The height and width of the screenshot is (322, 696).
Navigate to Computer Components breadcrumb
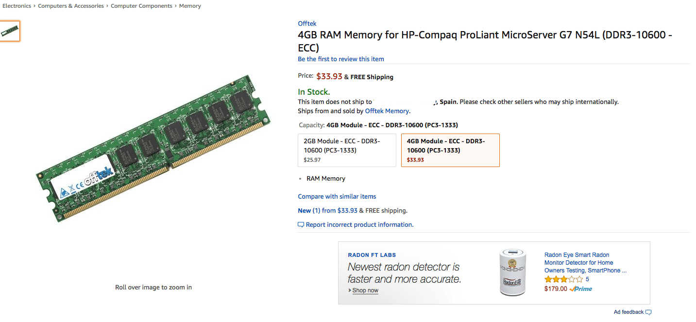(x=141, y=6)
